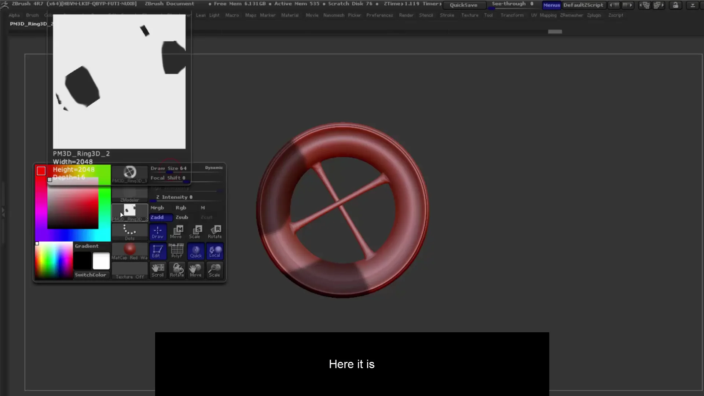This screenshot has height=396, width=704.
Task: Open the PM3D_Ring3D_1 tool picker
Action: pyautogui.click(x=129, y=174)
